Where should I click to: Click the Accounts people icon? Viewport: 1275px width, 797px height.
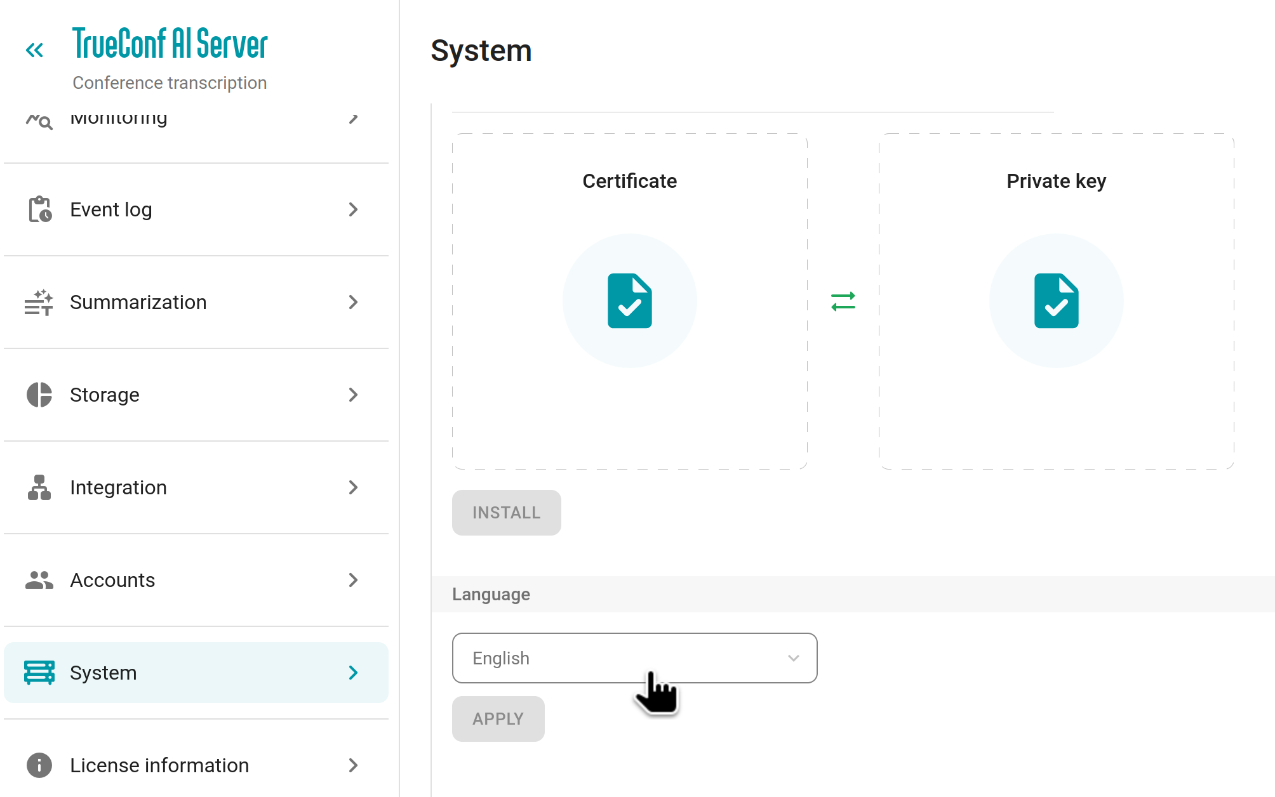point(39,580)
